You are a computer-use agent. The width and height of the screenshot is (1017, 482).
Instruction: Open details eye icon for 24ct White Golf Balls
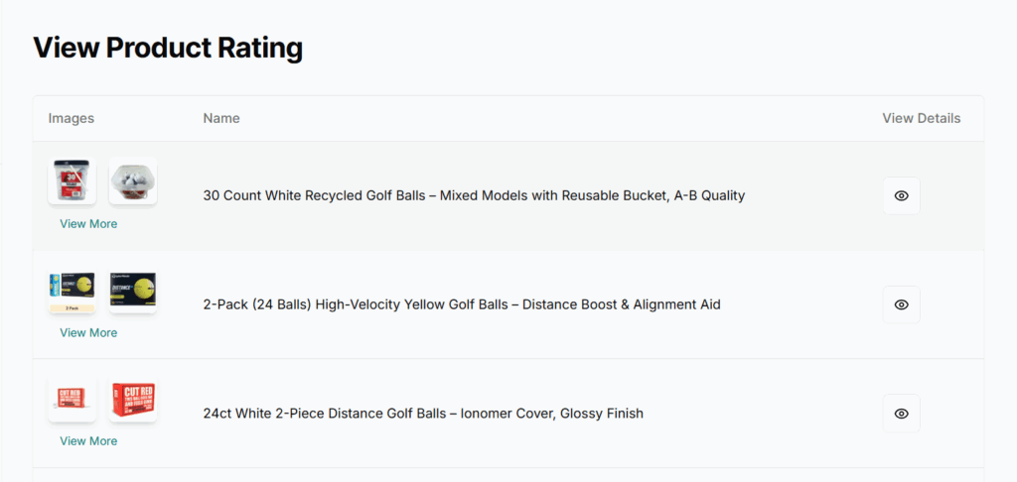tap(901, 413)
